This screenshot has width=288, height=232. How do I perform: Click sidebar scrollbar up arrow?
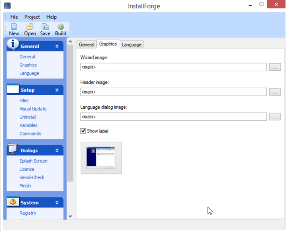70,41
